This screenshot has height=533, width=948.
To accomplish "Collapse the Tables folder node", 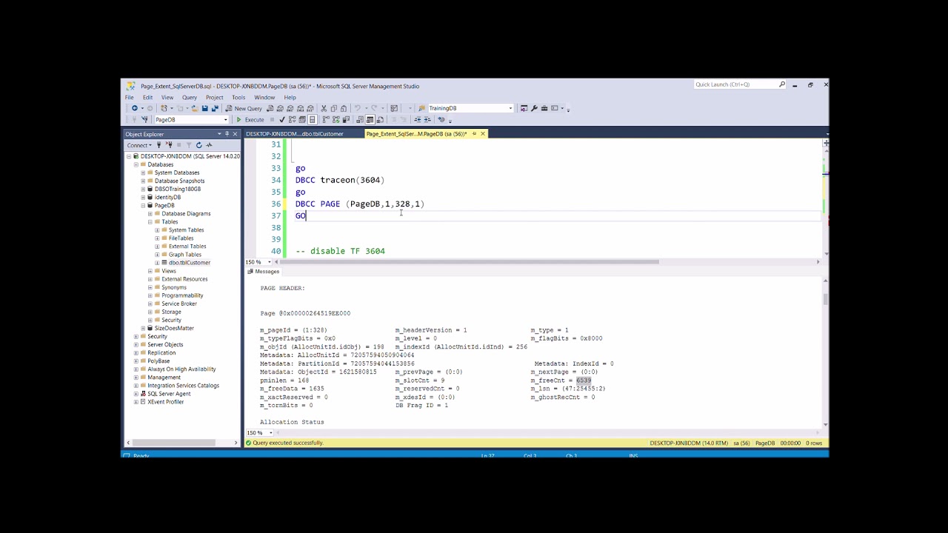I will [x=150, y=221].
